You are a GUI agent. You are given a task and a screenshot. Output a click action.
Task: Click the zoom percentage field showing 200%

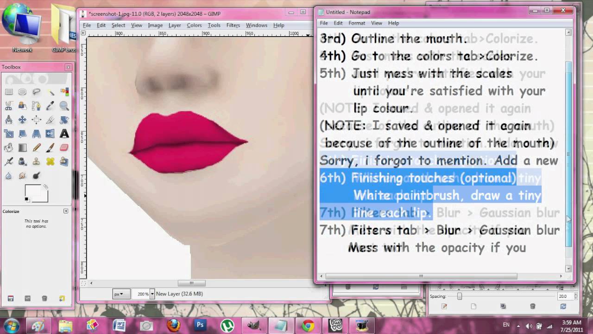pyautogui.click(x=141, y=294)
